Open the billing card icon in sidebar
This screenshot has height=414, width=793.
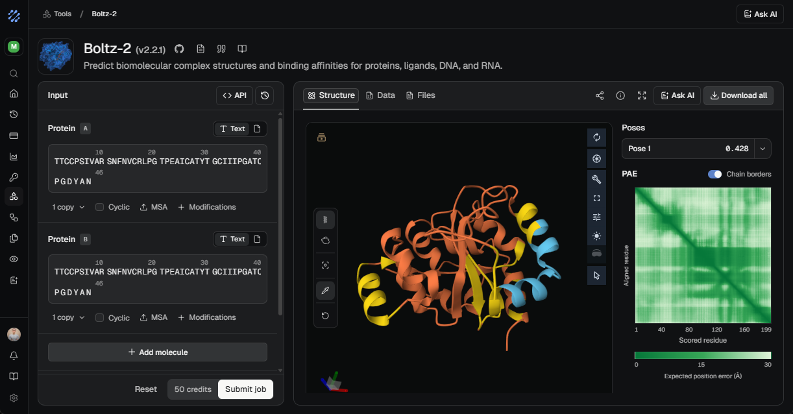click(14, 136)
